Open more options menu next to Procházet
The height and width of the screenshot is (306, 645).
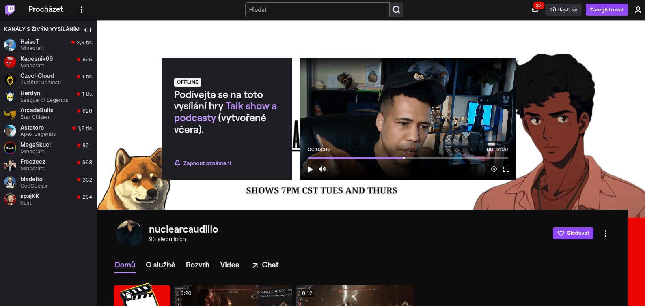82,10
